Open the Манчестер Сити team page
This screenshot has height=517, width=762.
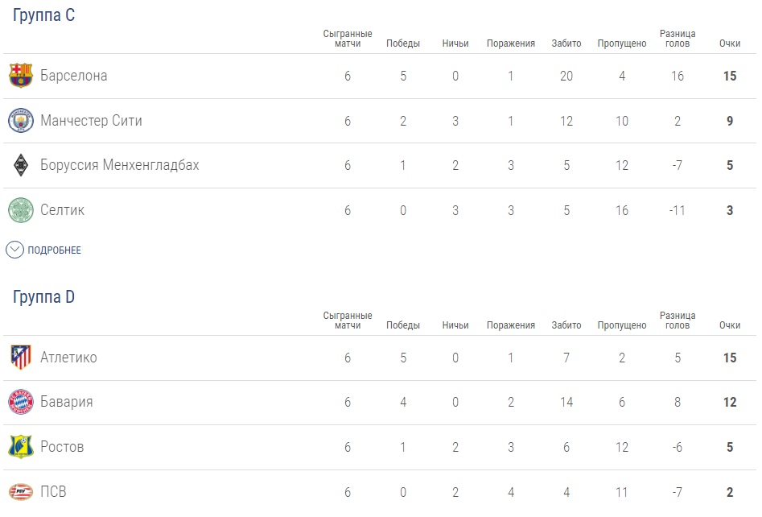91,121
